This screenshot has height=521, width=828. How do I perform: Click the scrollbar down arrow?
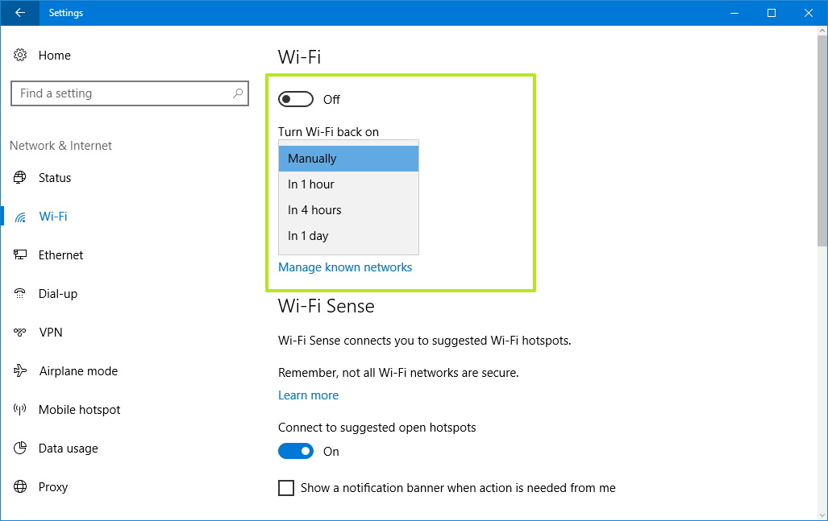822,515
